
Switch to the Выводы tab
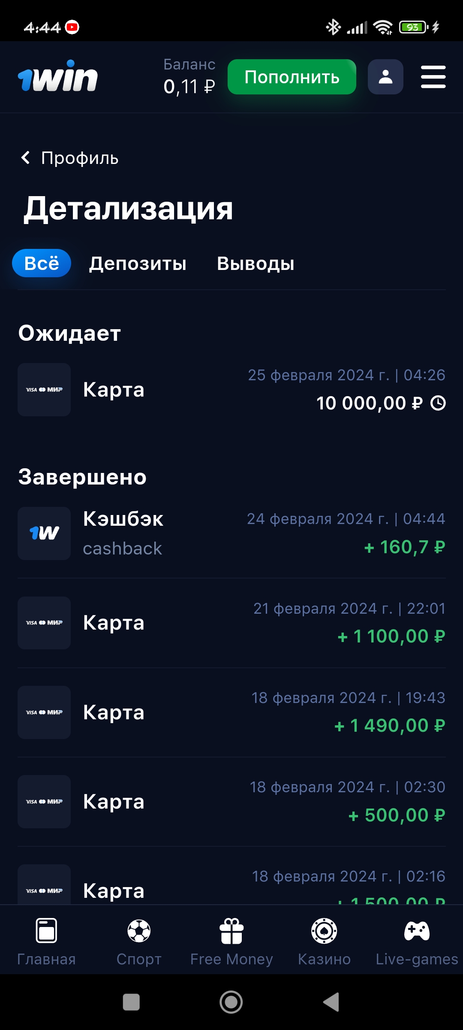(256, 264)
